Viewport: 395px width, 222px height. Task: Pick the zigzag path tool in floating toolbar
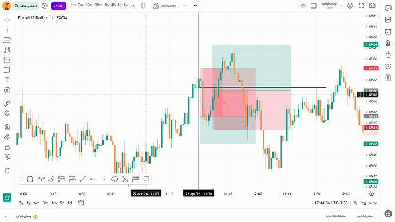coord(41,179)
